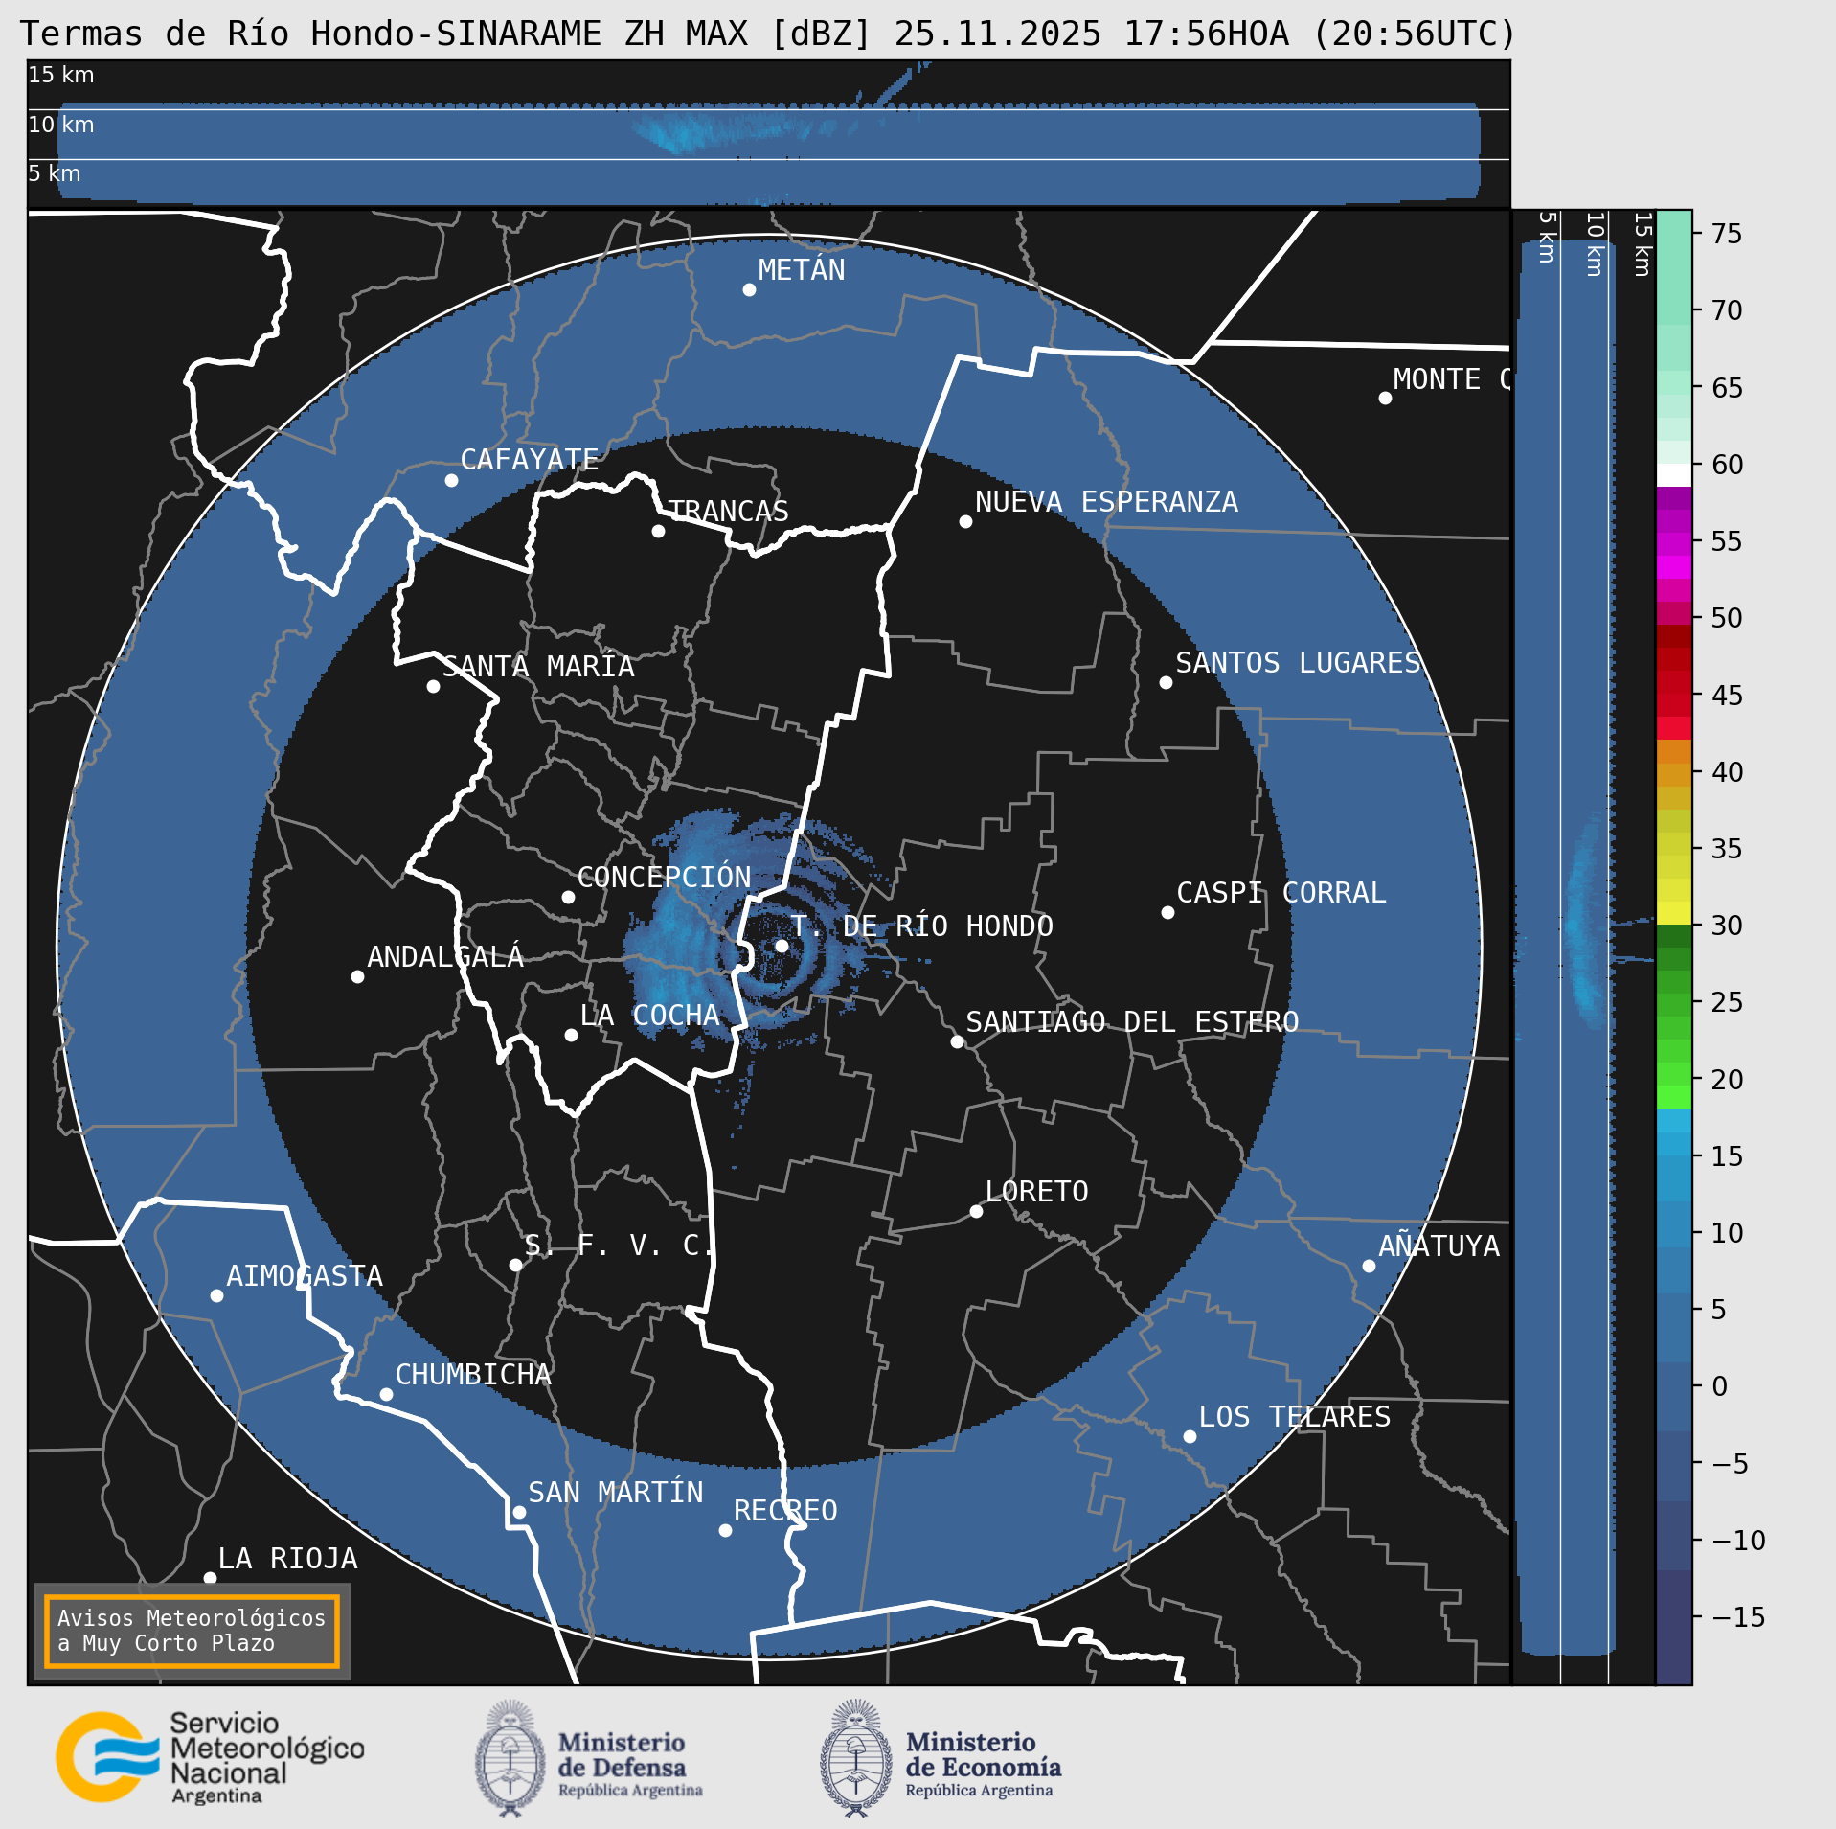1836x1829 pixels.
Task: Click the radar title timestamp text
Action: point(1205,34)
